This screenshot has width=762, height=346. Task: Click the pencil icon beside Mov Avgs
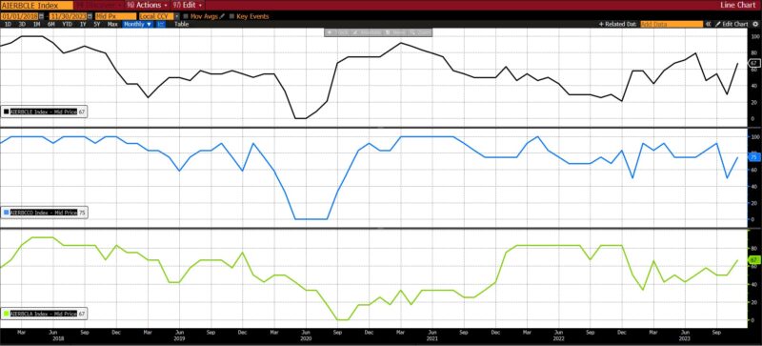[223, 16]
